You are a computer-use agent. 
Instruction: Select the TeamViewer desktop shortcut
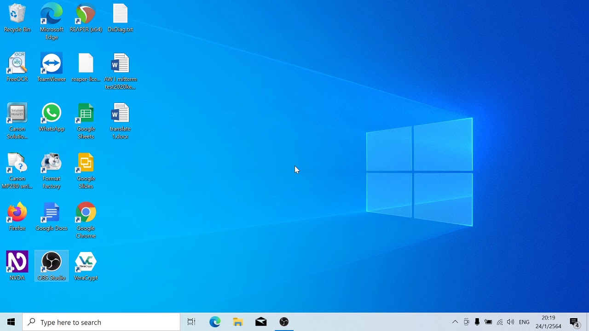(x=52, y=68)
